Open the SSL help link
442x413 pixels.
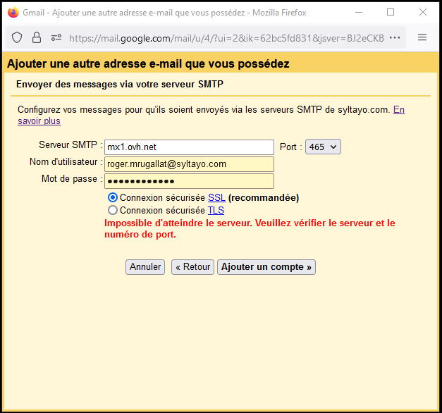click(x=216, y=198)
